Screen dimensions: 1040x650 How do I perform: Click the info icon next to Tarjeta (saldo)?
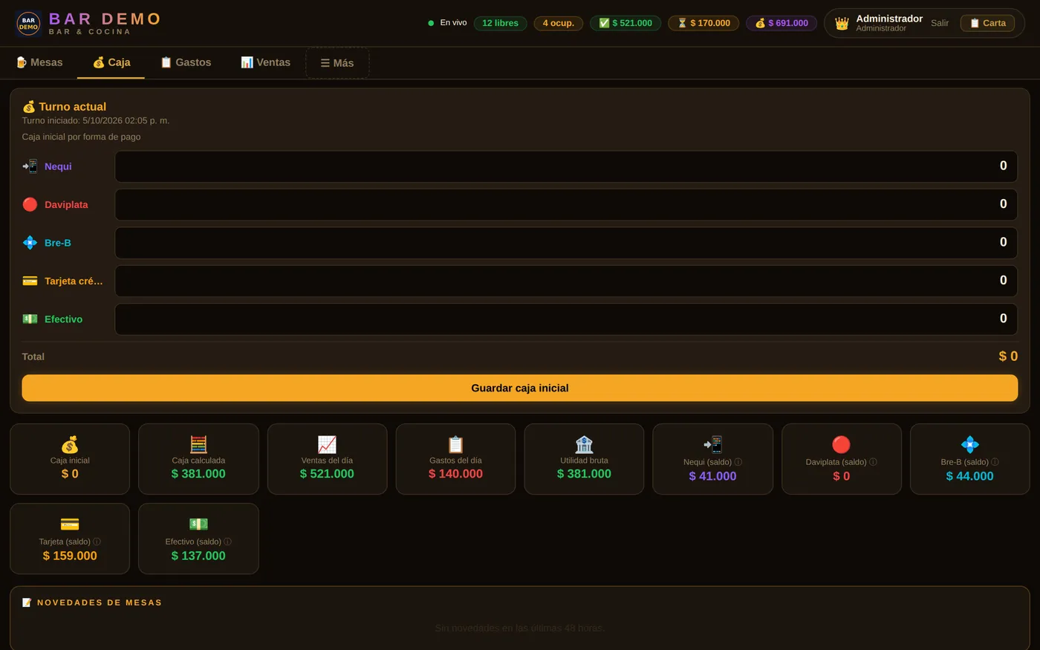click(97, 542)
